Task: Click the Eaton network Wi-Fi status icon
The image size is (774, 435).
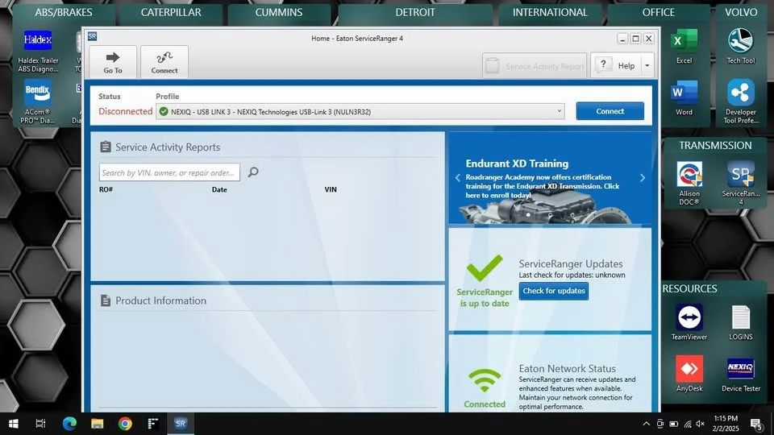Action: pyautogui.click(x=485, y=381)
